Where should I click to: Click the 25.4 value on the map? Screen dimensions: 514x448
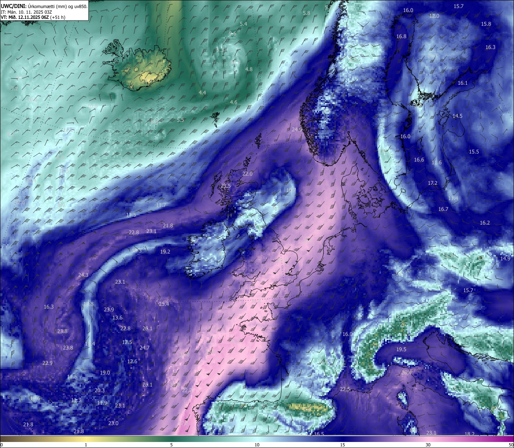pyautogui.click(x=164, y=304)
